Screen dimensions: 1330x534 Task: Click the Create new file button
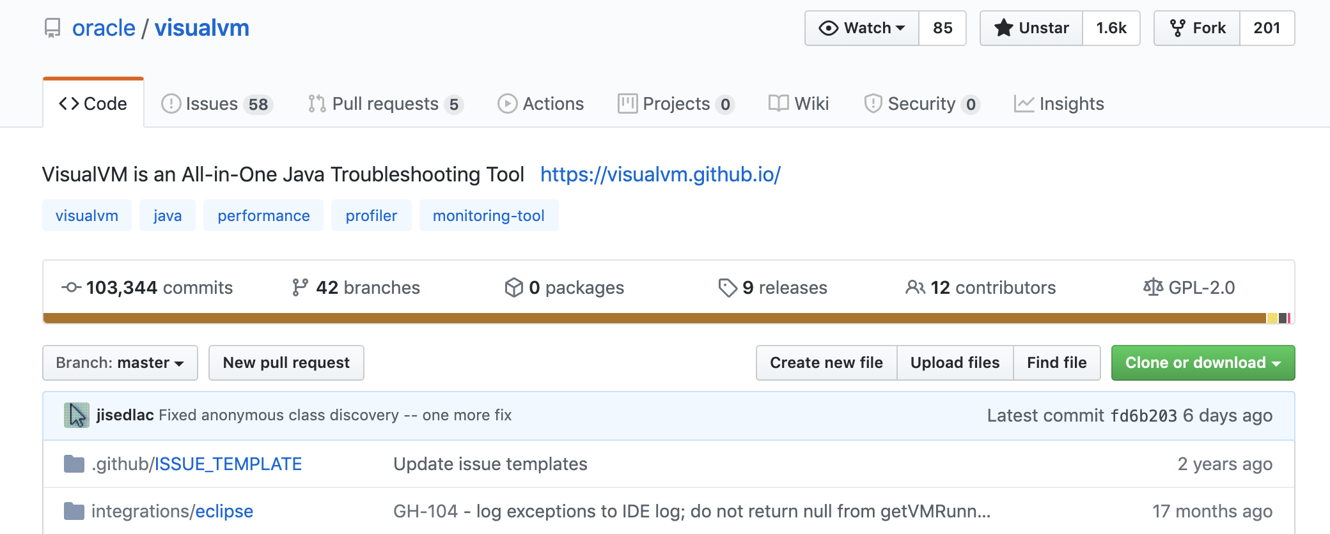(826, 363)
